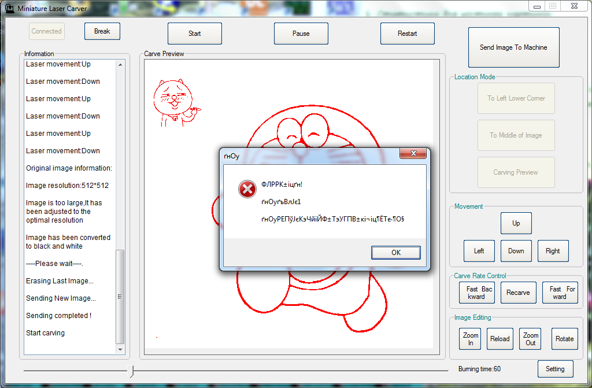Click the Rotate image button
This screenshot has height=388, width=592.
point(564,339)
